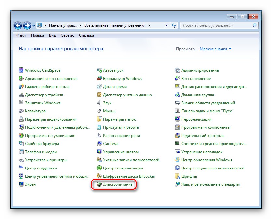Screen dimensions: 272x219
Task: Open Устранение неполадок link
Action: [202, 152]
